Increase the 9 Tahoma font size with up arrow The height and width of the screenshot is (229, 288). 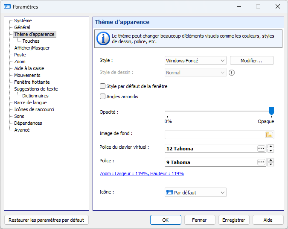[x=271, y=160]
